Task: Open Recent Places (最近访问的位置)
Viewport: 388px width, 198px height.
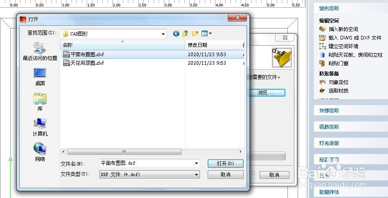Action: [40, 51]
